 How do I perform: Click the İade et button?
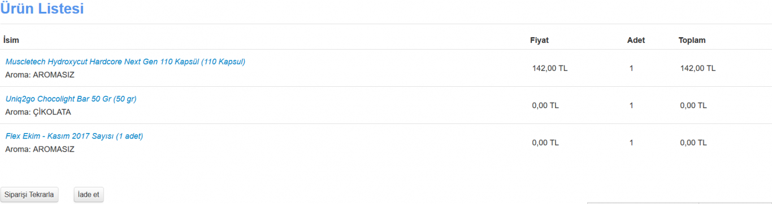tap(89, 194)
